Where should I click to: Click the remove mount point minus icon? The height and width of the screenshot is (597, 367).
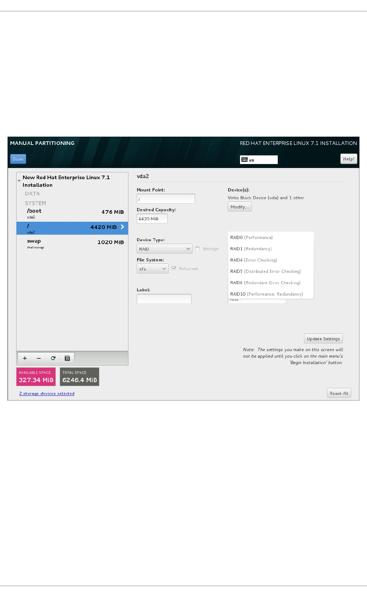39,358
